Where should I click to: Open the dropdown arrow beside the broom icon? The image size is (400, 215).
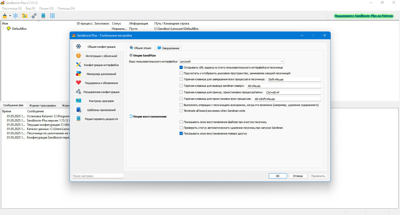pyautogui.click(x=10, y=16)
